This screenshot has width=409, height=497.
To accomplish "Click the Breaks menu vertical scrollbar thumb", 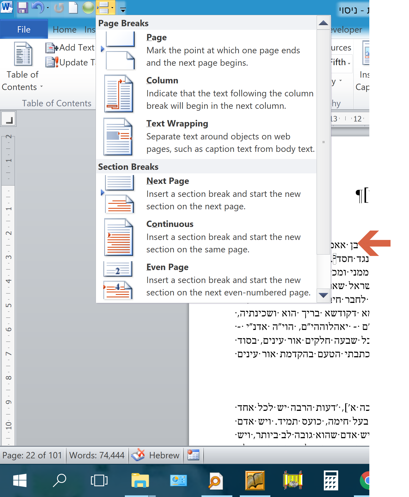I will [323, 142].
